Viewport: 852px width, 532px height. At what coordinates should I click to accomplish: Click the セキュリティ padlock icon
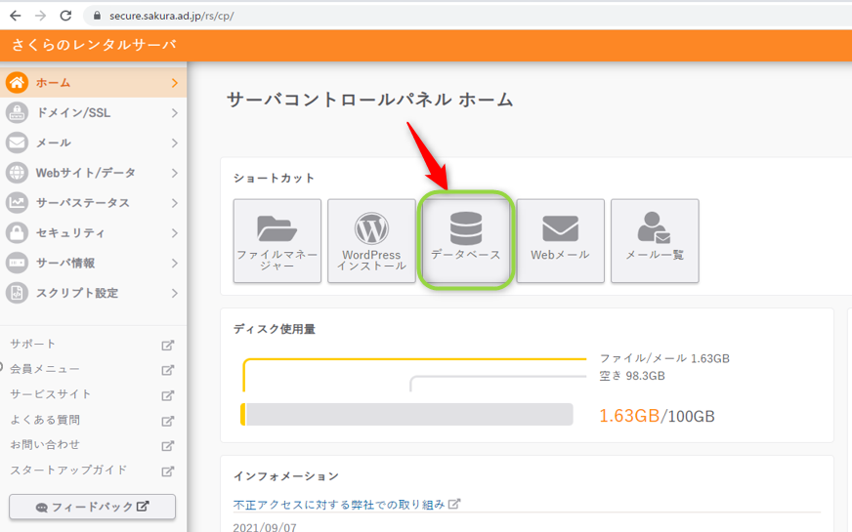tap(17, 233)
